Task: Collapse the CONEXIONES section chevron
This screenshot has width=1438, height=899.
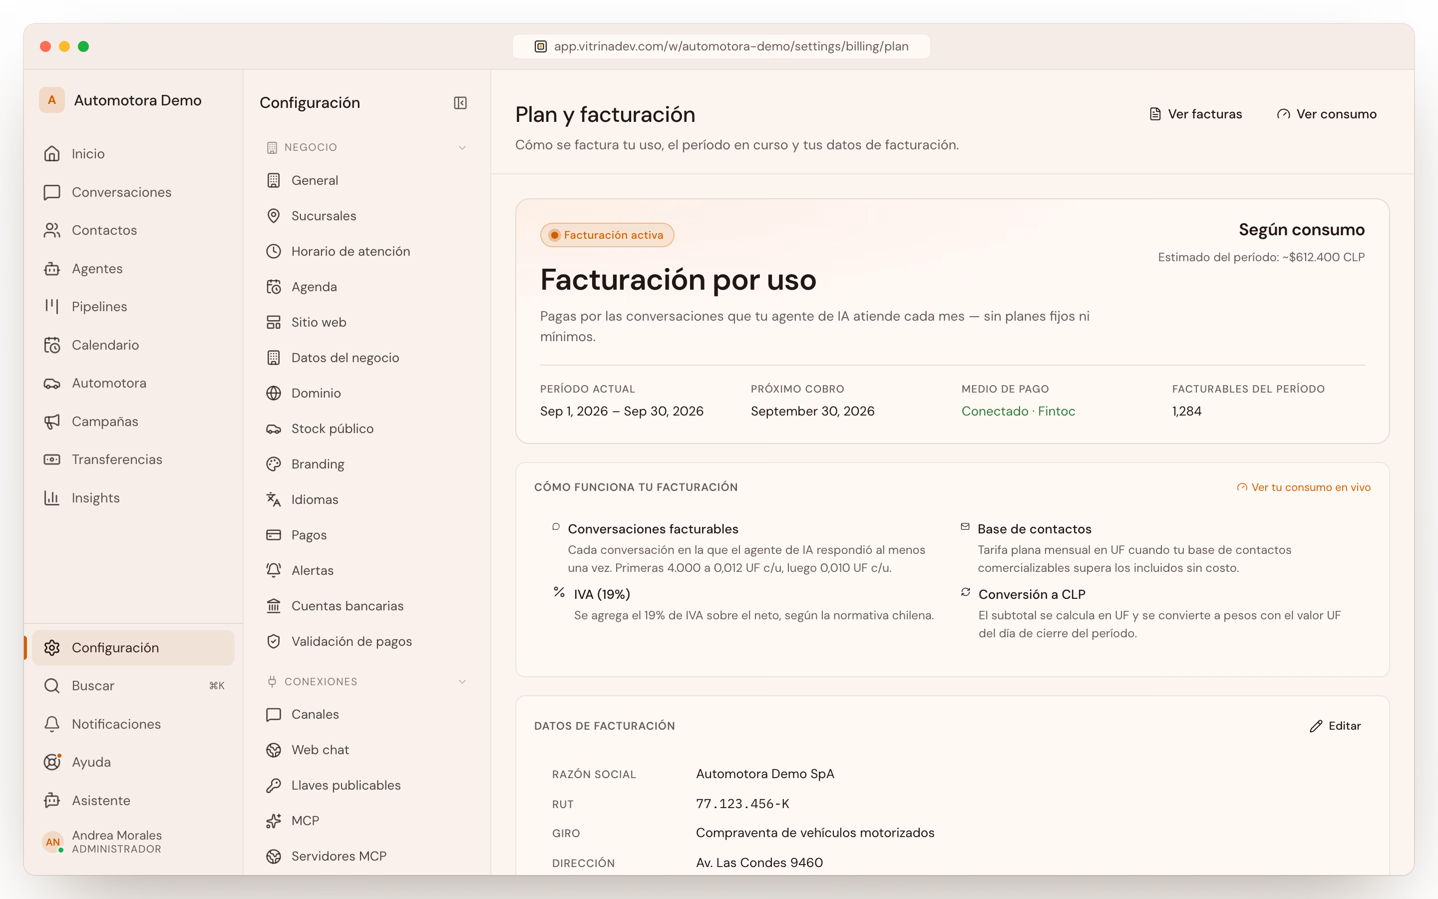Action: coord(462,681)
